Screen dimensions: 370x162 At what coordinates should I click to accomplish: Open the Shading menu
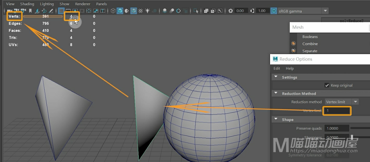point(27,4)
